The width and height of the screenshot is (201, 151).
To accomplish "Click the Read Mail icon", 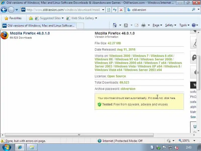I will (136, 25).
